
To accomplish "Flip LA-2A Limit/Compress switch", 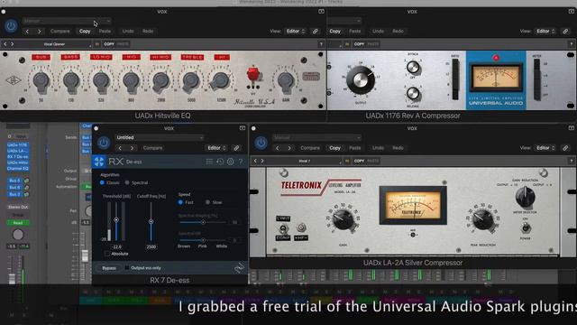I will tap(283, 228).
